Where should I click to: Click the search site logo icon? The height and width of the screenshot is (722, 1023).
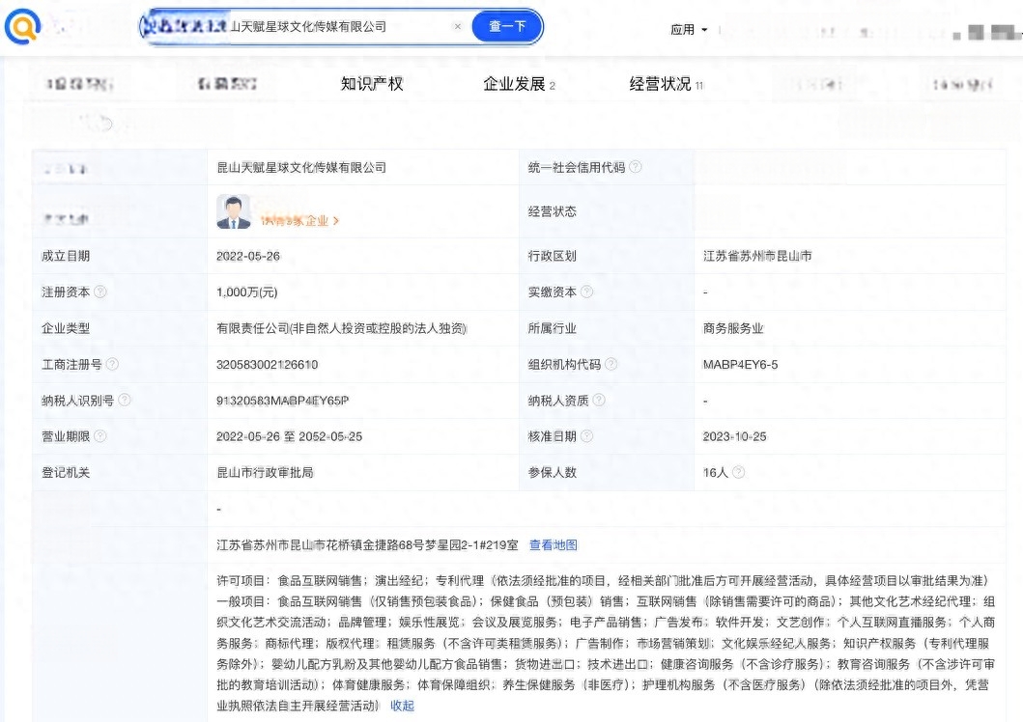coord(23,27)
